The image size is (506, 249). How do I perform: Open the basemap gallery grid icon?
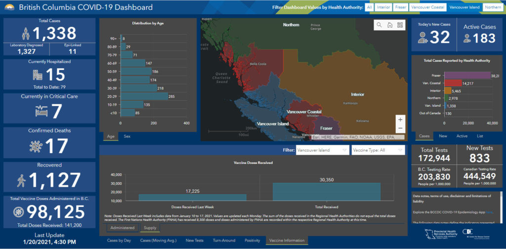[x=400, y=25]
